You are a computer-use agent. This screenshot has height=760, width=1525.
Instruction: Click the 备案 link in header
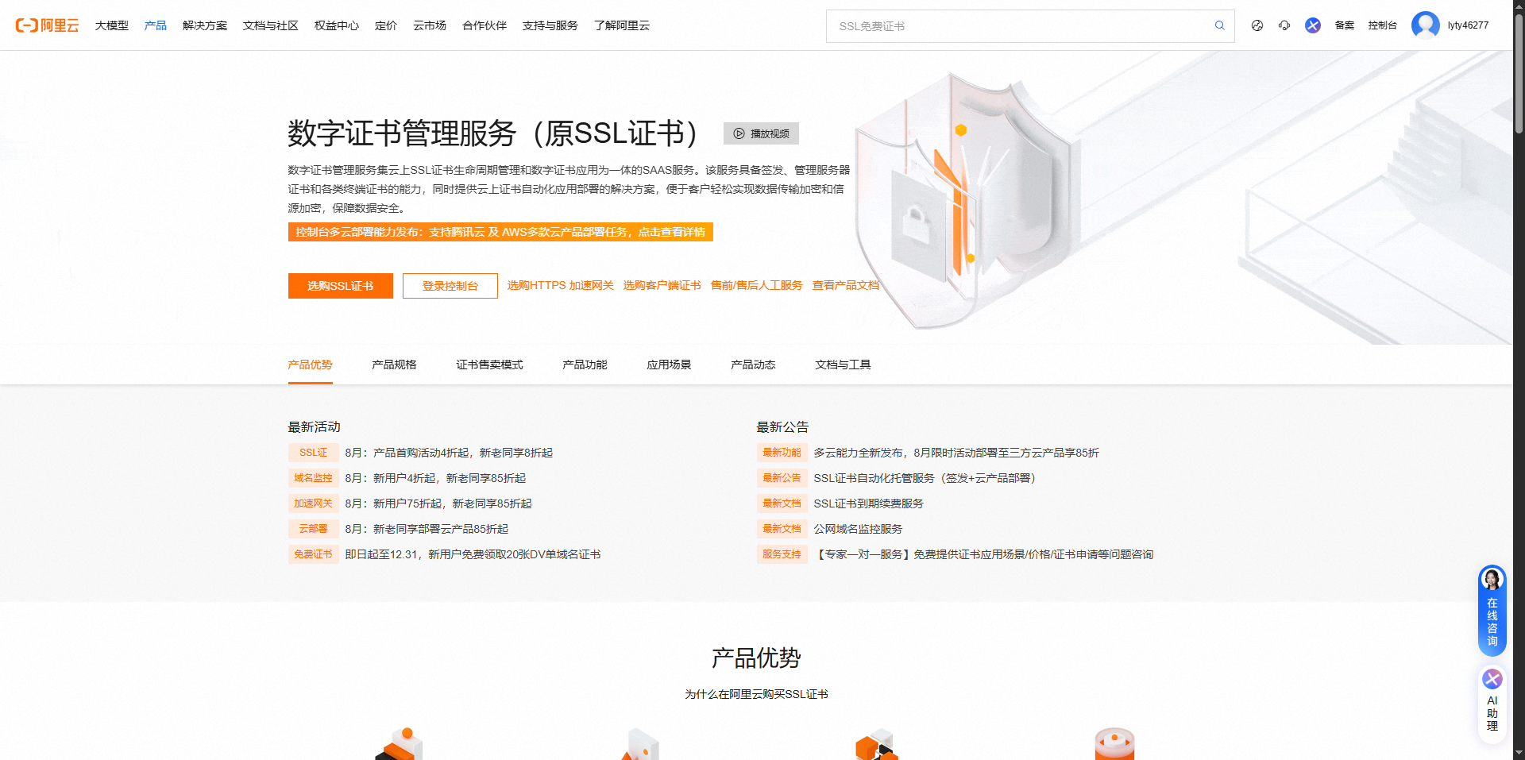coord(1345,25)
